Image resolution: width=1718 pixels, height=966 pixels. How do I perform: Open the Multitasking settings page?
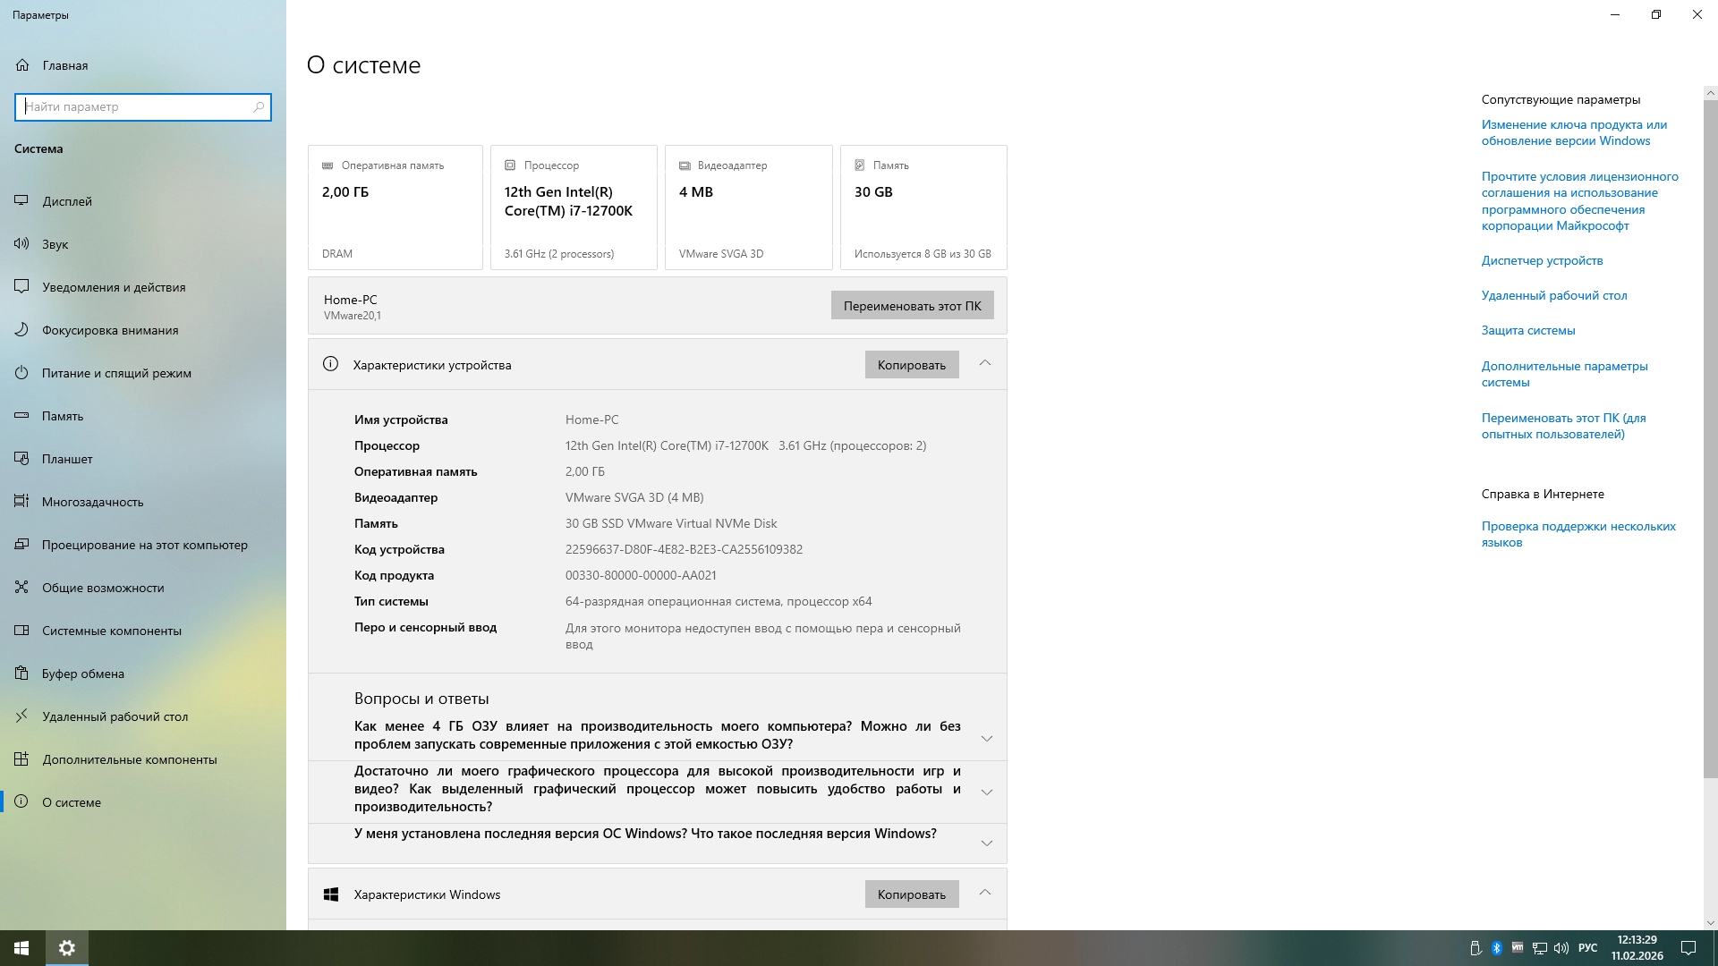click(92, 502)
